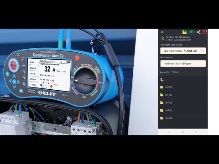
Task: Tap the yellow folder export icon
Action: pyautogui.click(x=184, y=32)
